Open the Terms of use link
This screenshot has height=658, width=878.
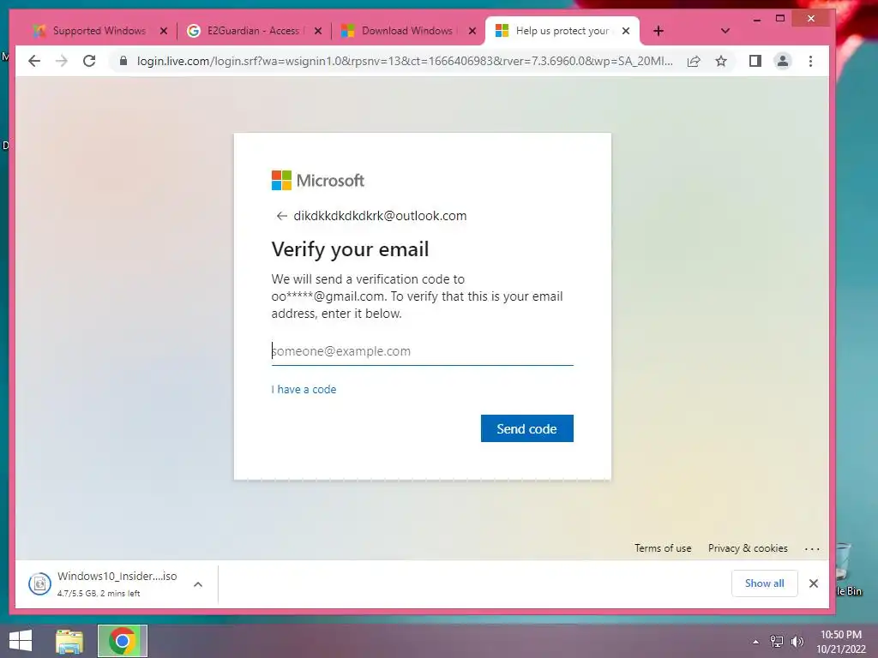click(x=663, y=548)
